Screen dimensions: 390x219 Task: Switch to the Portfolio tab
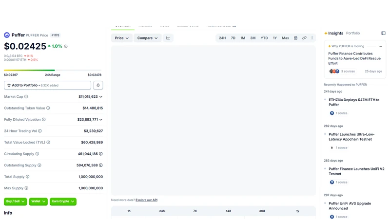click(x=353, y=33)
